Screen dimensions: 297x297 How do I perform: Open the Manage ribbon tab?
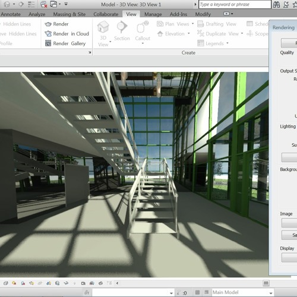coord(153,14)
